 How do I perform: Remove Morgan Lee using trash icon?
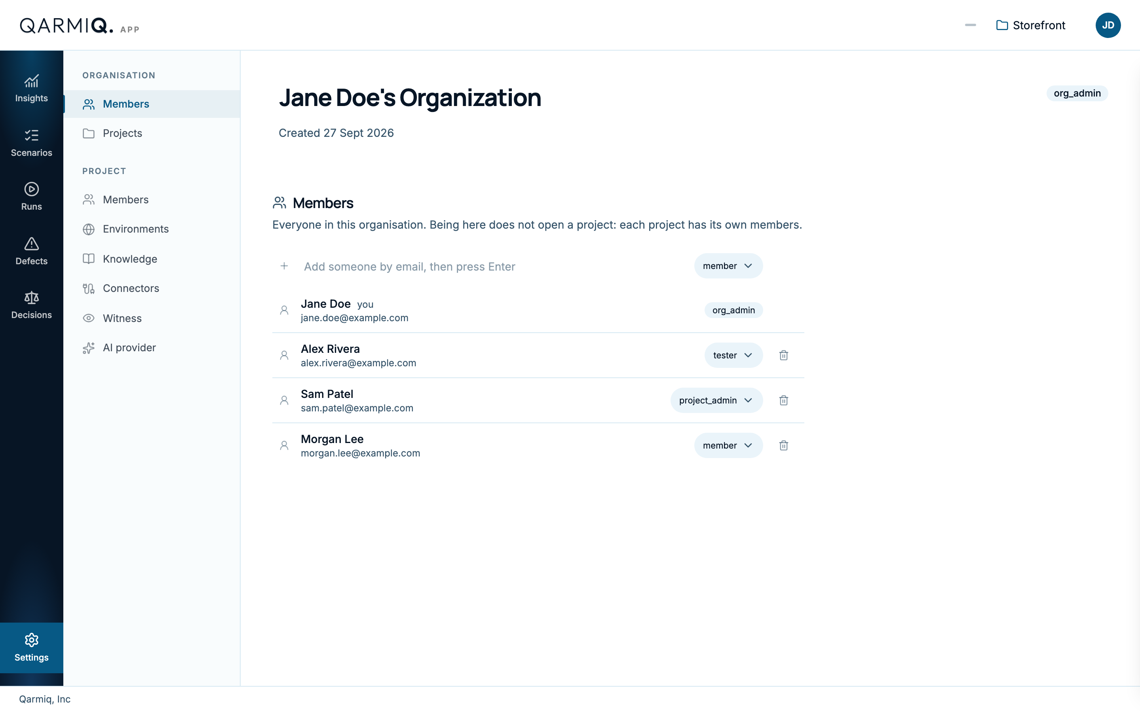point(783,445)
